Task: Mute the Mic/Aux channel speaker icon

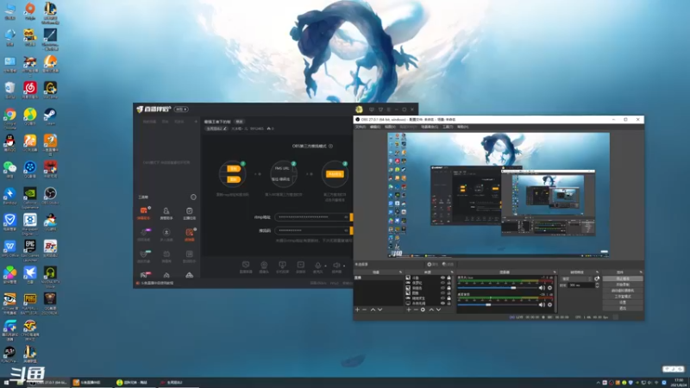Action: (x=542, y=288)
